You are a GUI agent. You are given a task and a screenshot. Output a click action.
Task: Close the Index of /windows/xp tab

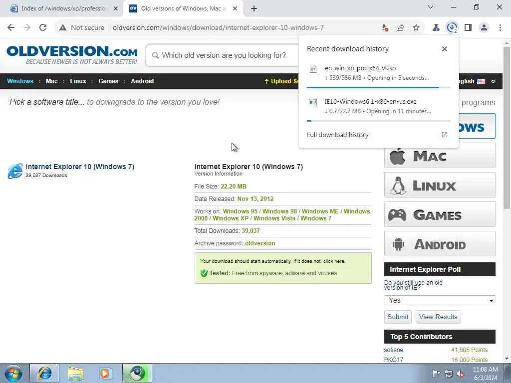pyautogui.click(x=116, y=9)
